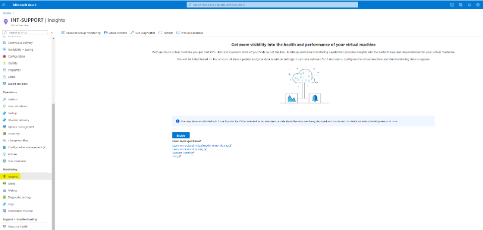
Task: Click the Run command icon
Action: click(x=4, y=161)
